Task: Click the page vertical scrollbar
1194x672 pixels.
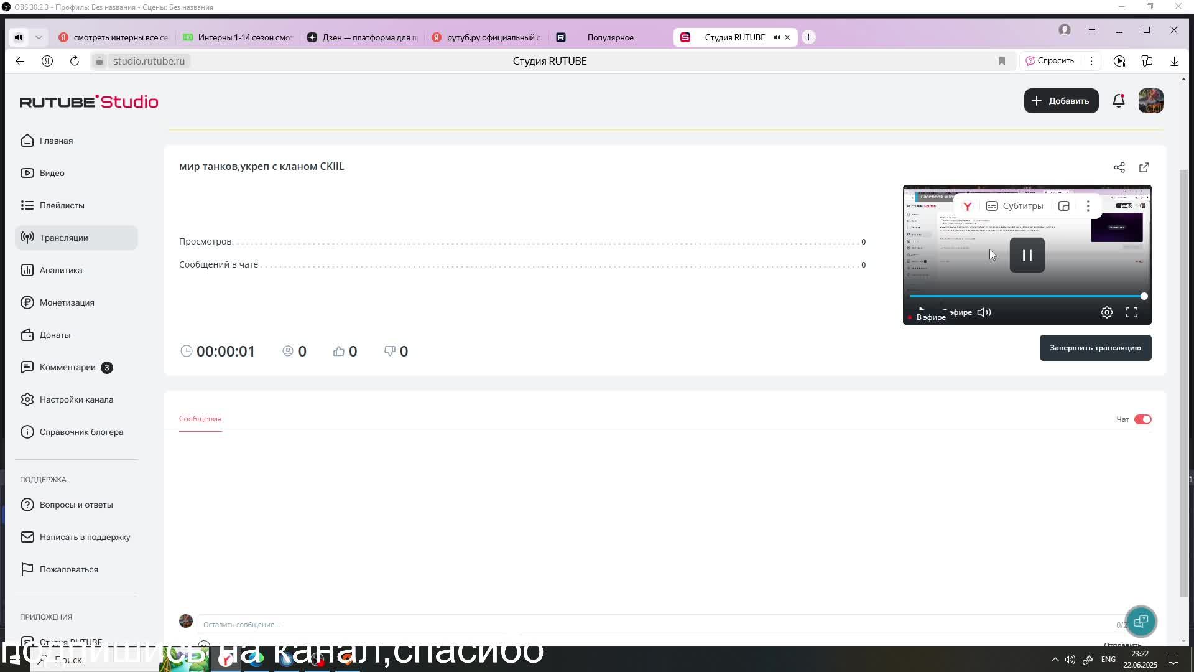Action: [x=1183, y=383]
